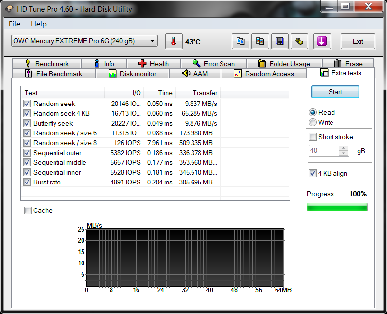Click the green progress bar
The image size is (387, 314).
pos(337,207)
